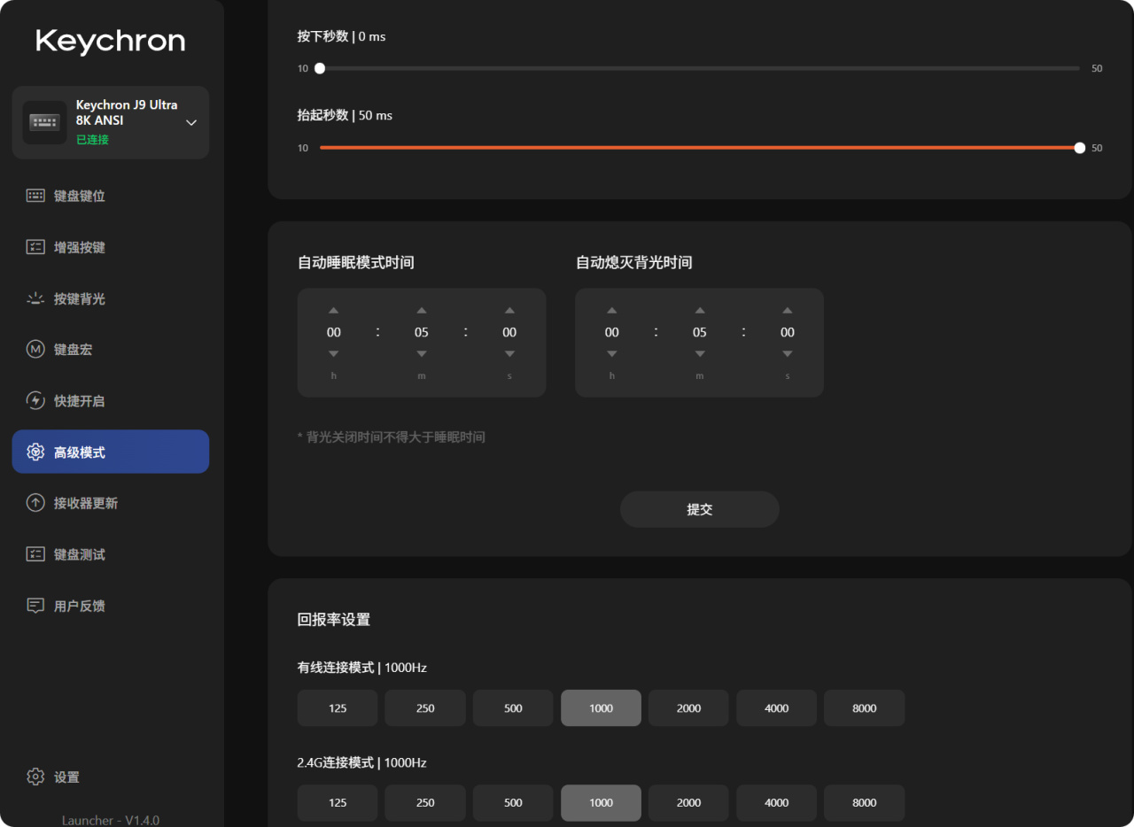Decrease backlight-off seconds with down arrow
This screenshot has height=827, width=1134.
[x=788, y=354]
